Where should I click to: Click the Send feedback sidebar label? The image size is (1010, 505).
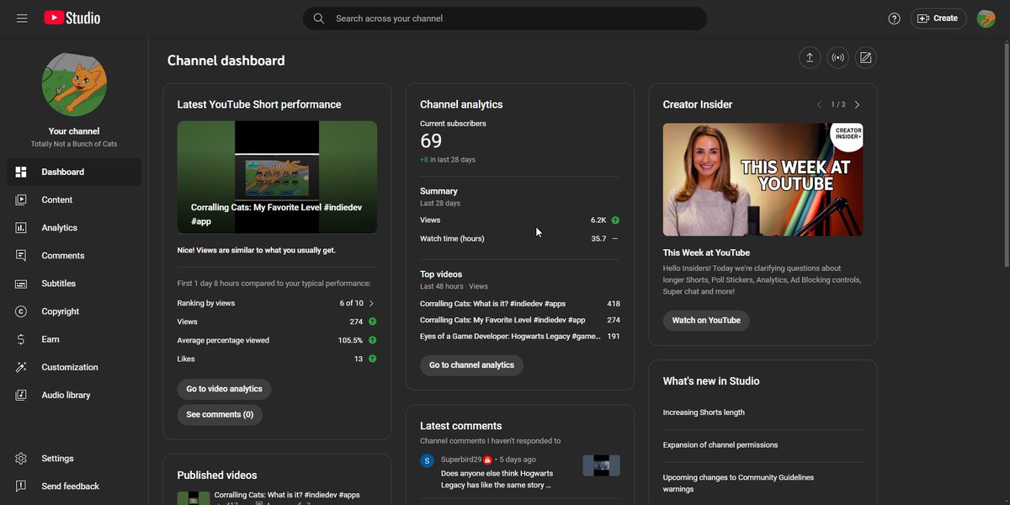tap(70, 486)
